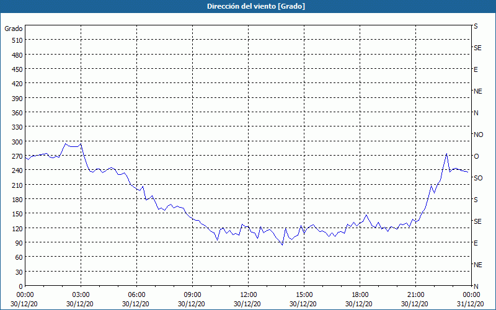Click the 'SE' compass label level with 480

(477, 48)
